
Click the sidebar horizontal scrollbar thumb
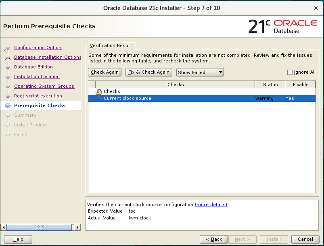[x=39, y=227]
